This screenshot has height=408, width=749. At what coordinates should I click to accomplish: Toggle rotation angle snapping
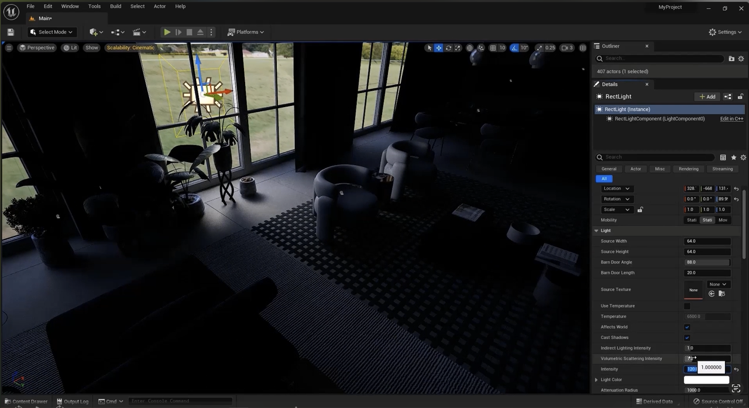(x=514, y=48)
